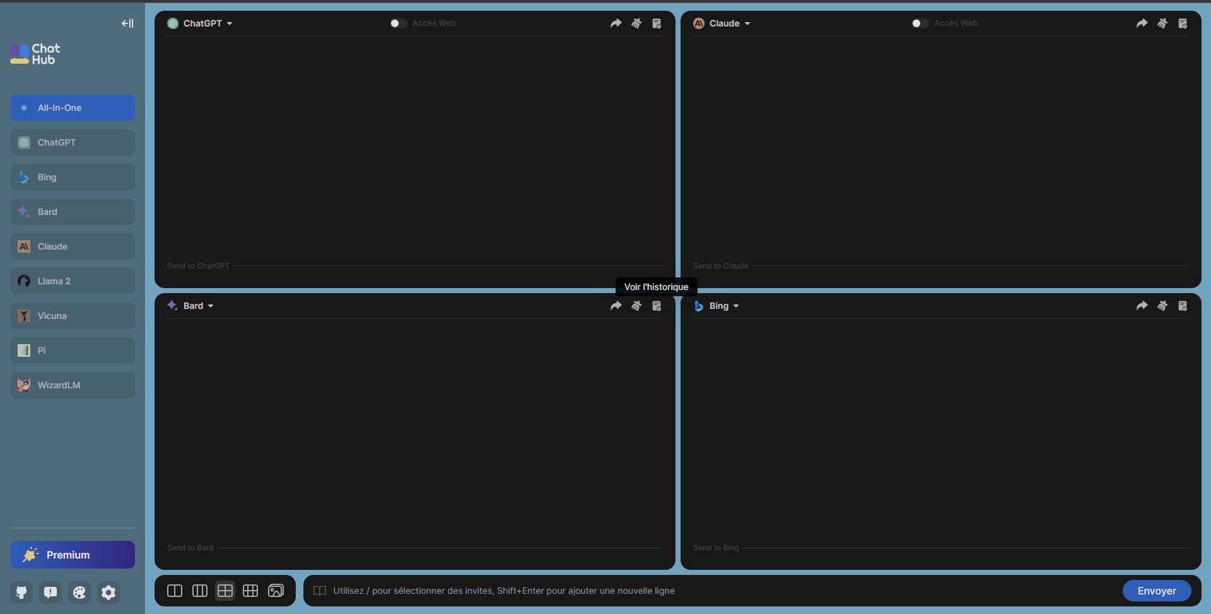The height and width of the screenshot is (614, 1211).
Task: View history in the ChatGPT panel
Action: tap(657, 23)
